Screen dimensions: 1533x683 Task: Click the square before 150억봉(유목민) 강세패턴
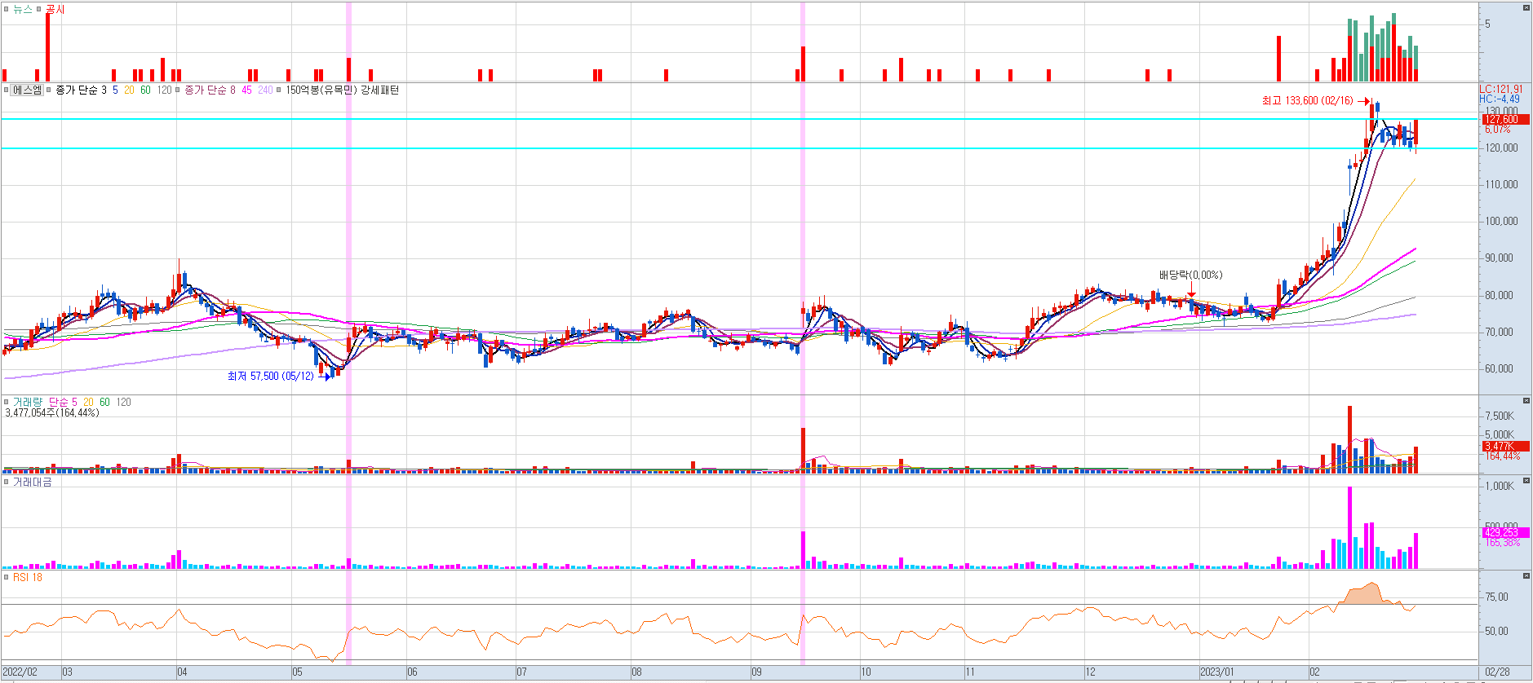coord(279,90)
